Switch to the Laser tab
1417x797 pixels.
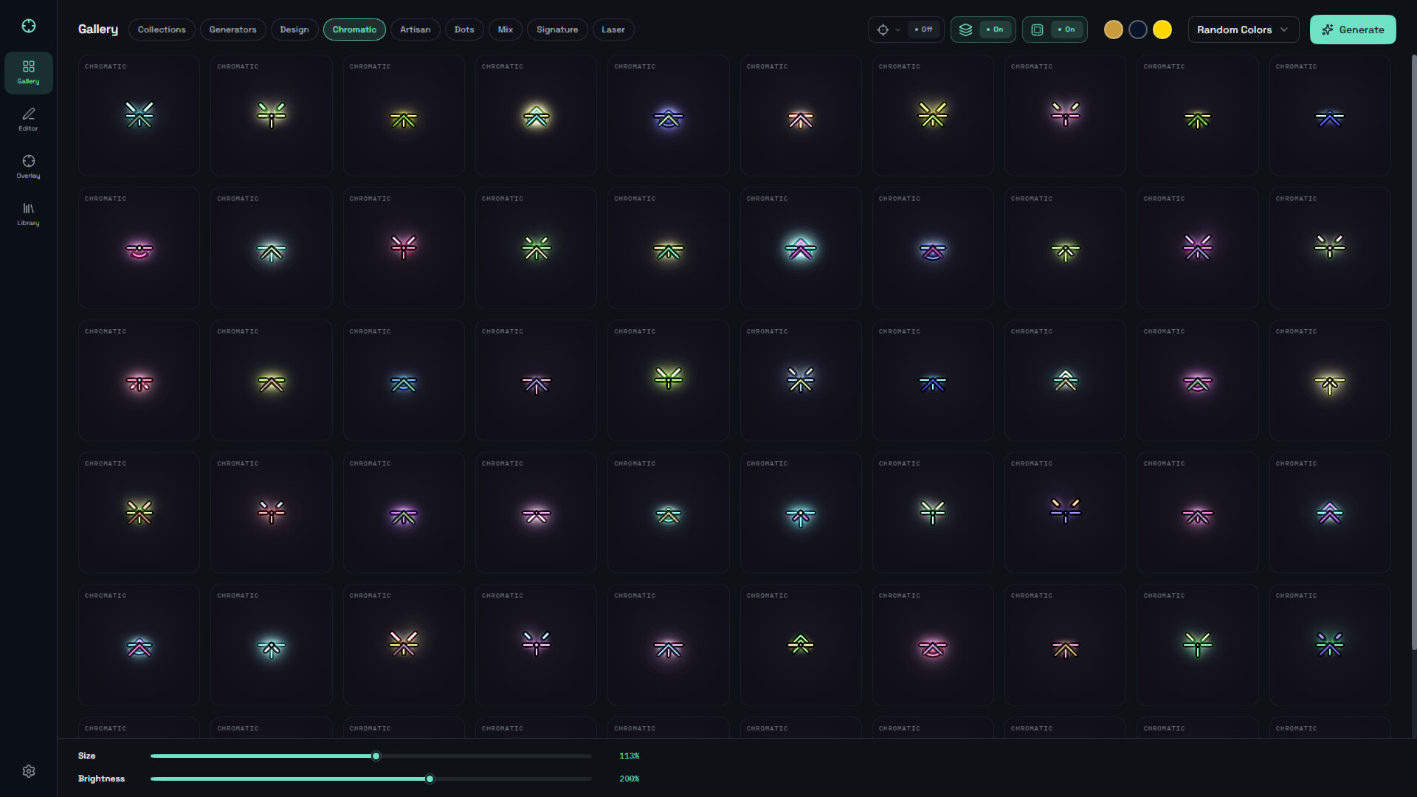click(x=613, y=30)
